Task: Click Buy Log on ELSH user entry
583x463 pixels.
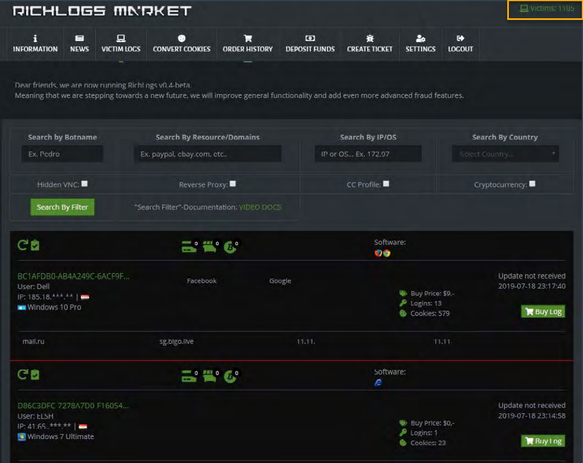Action: 543,441
